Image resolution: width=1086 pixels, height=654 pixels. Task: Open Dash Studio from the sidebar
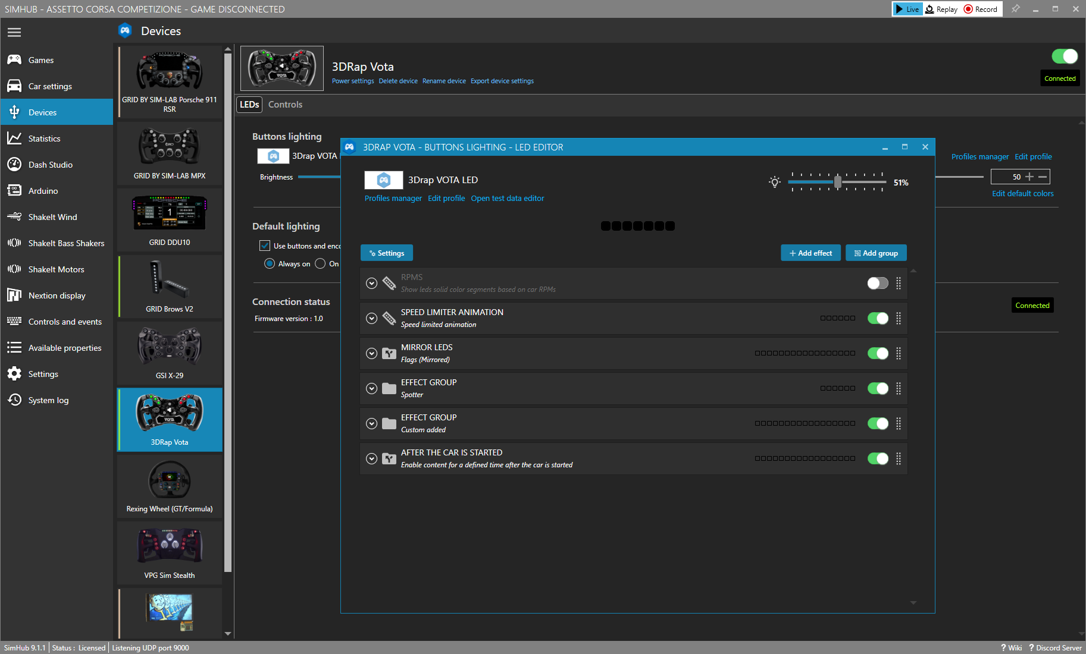51,165
